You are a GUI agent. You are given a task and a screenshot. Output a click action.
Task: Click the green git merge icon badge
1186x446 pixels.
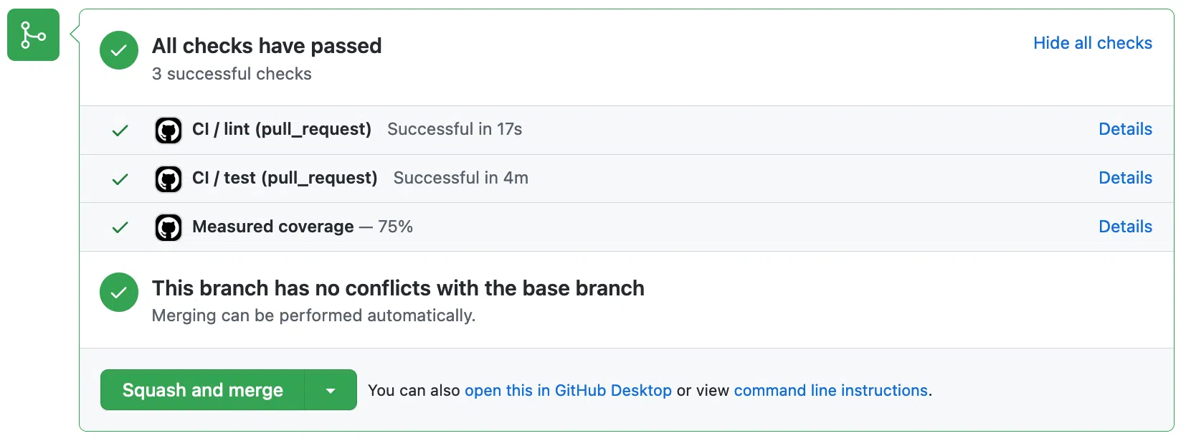click(33, 34)
